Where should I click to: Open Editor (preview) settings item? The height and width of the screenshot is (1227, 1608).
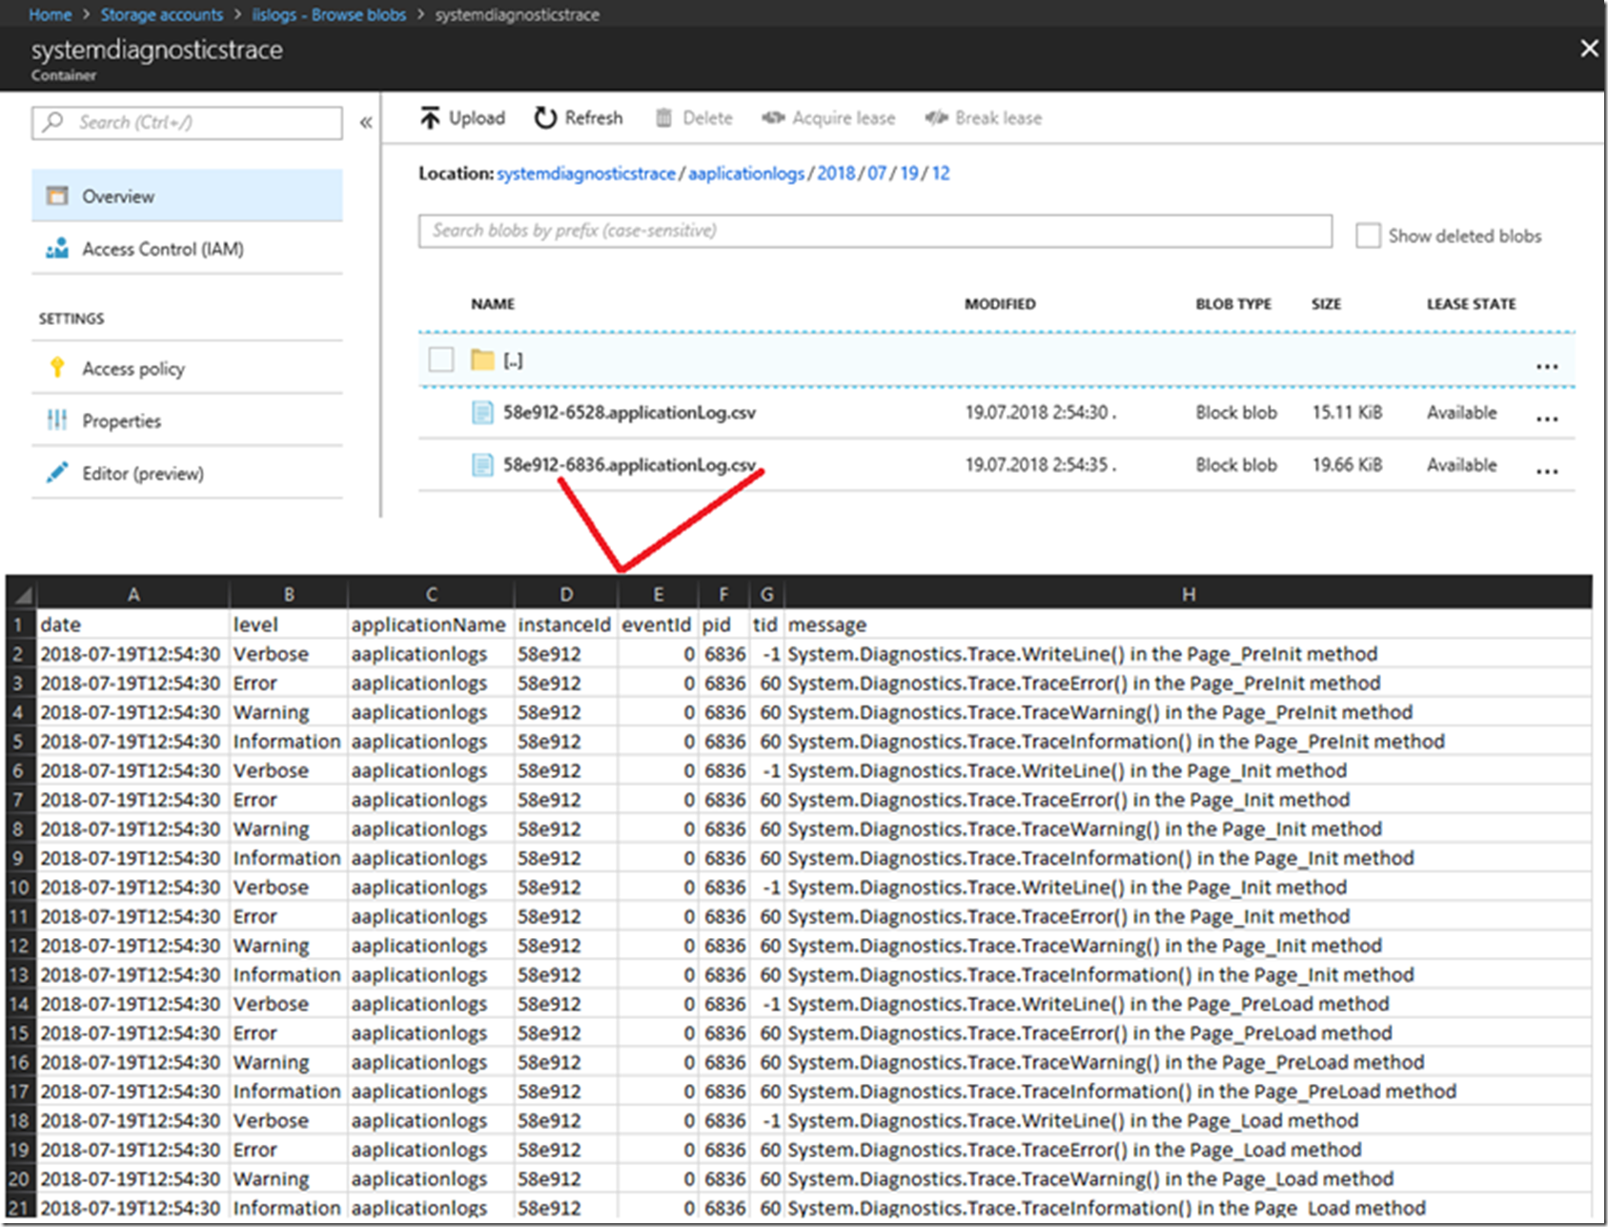187,472
